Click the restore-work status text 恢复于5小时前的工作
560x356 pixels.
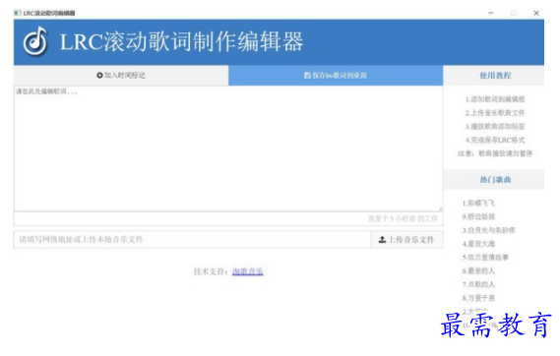click(403, 218)
